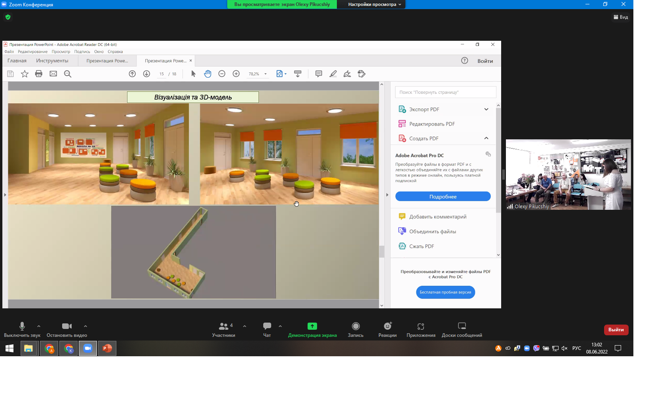This screenshot has width=669, height=399.
Task: Open Реакции reactions panel
Action: click(388, 329)
